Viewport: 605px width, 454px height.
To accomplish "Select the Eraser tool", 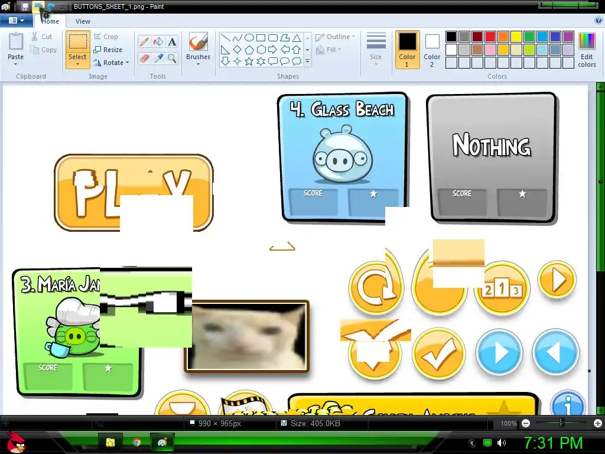I will point(144,59).
